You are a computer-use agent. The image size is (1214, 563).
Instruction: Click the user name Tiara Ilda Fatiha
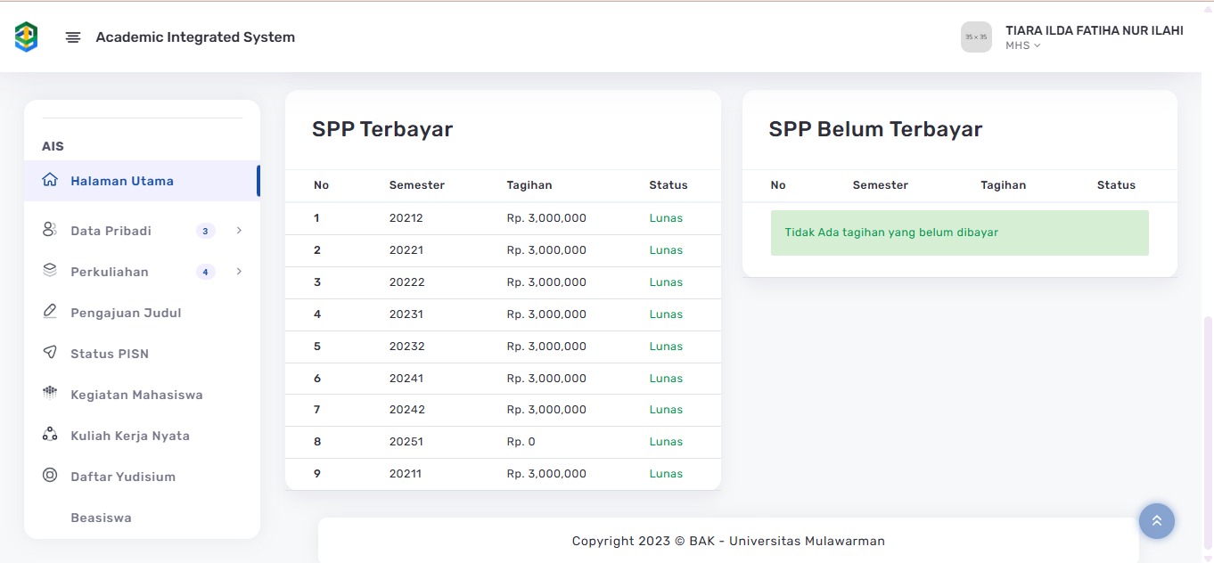click(x=1094, y=30)
